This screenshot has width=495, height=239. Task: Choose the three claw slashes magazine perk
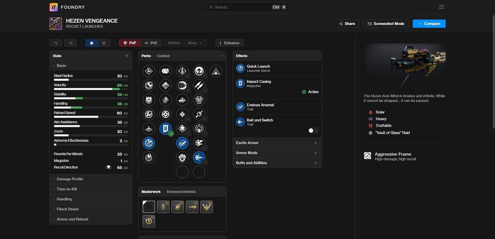[x=166, y=100]
